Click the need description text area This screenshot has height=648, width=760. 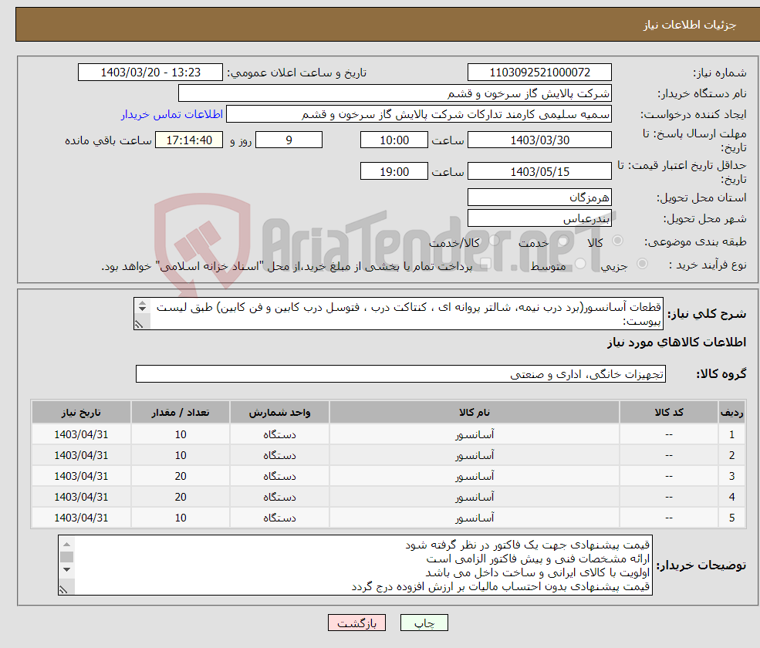coord(398,313)
